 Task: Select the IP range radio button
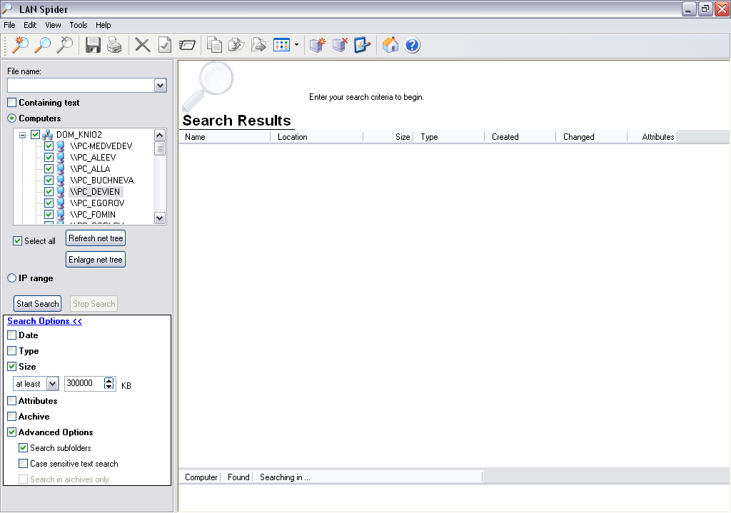(x=12, y=278)
